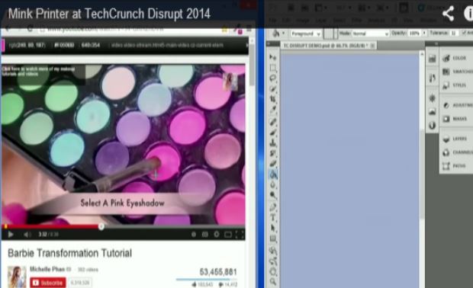Viewport: 473px width, 288px height.
Task: Open the Adjustments panel
Action: pyautogui.click(x=457, y=105)
